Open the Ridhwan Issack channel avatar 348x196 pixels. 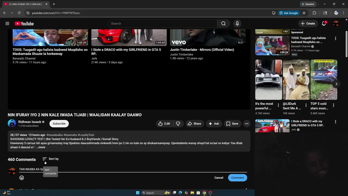click(x=12, y=124)
